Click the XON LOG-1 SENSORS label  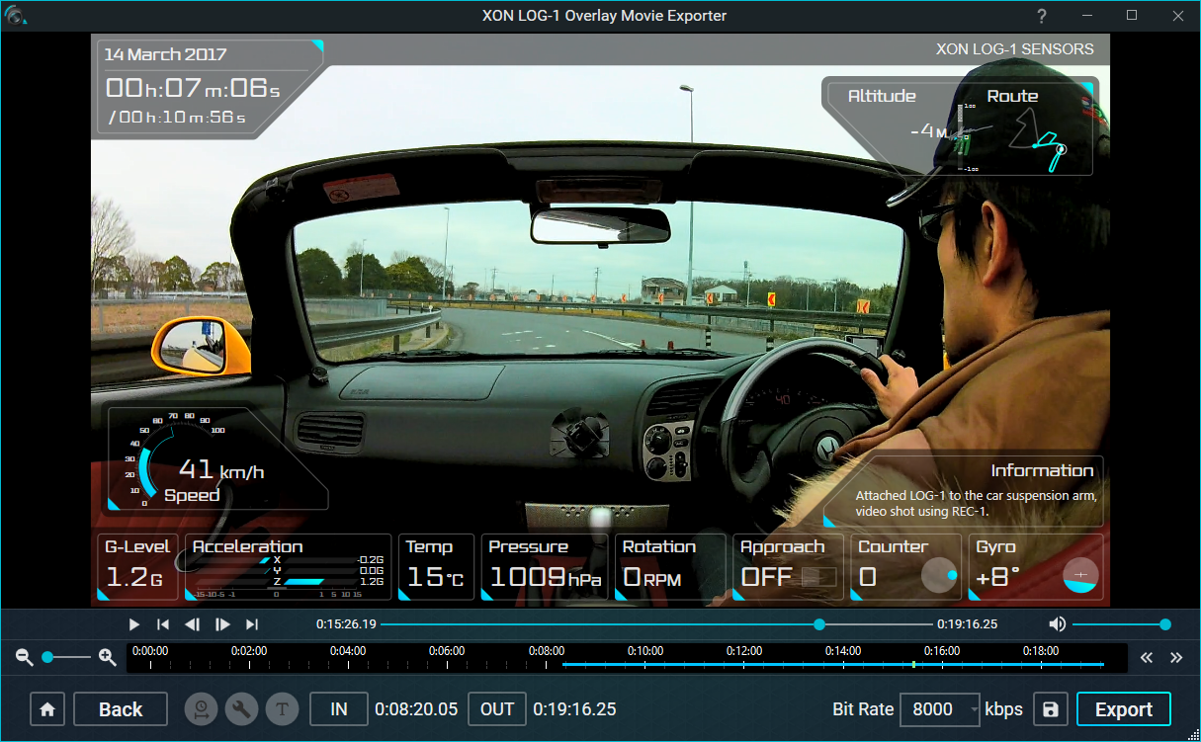[x=1015, y=48]
